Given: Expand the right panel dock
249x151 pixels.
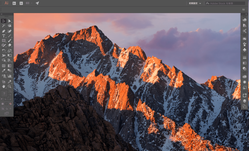Looking at the screenshot, I should pos(246,14).
